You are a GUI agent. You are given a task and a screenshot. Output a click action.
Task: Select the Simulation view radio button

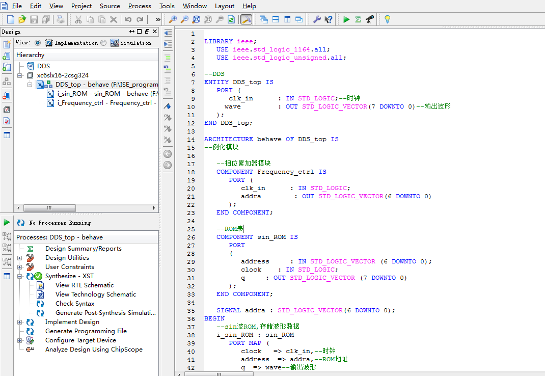tap(103, 43)
